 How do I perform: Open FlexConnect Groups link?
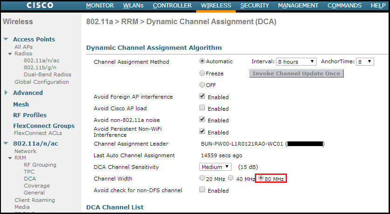coord(43,126)
